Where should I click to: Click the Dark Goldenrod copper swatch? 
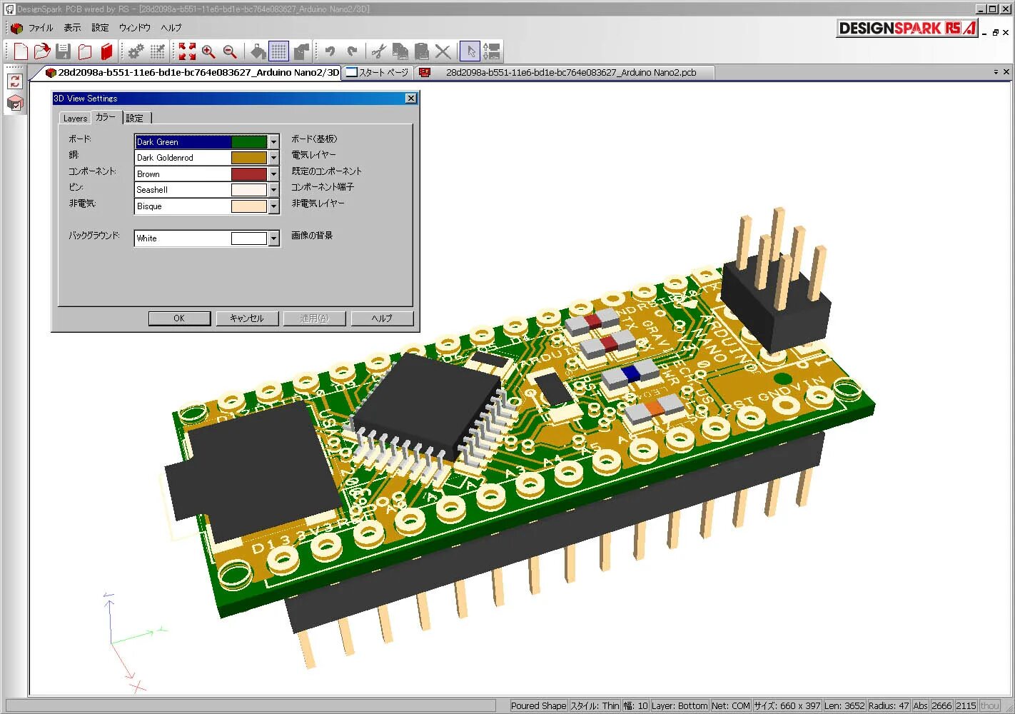(249, 158)
